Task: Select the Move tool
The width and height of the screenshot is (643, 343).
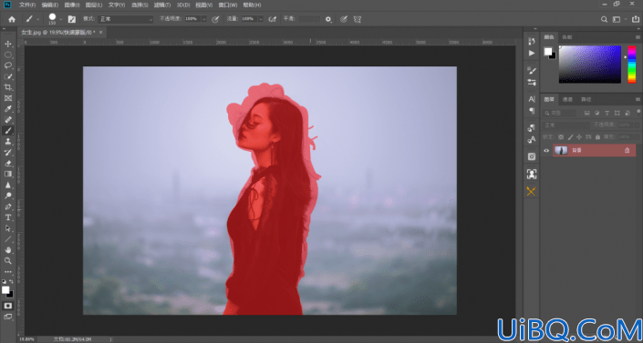Action: [x=8, y=44]
